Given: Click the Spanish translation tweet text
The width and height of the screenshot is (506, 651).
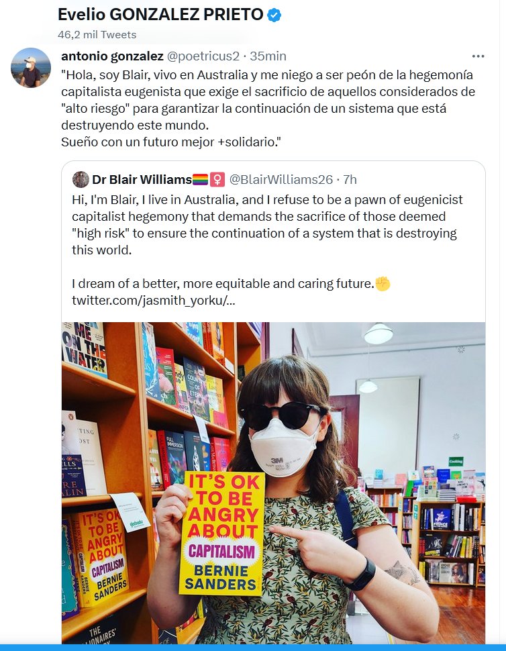Looking at the screenshot, I should click(268, 108).
